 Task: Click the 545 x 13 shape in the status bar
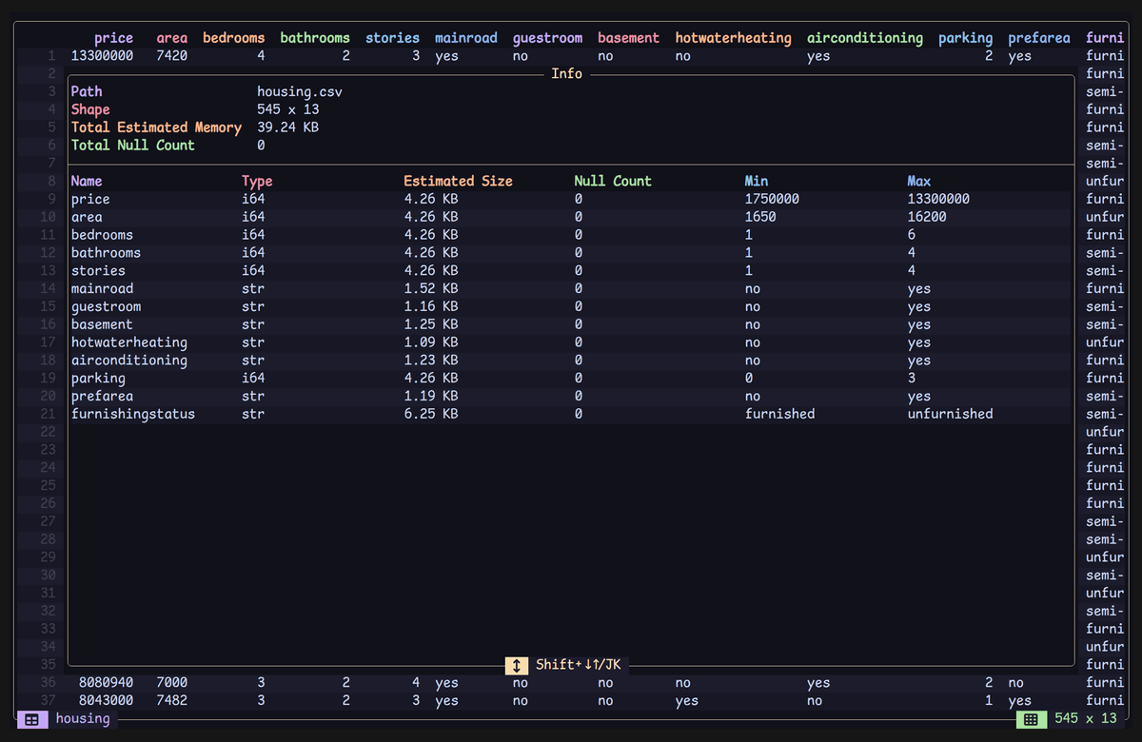[1085, 719]
